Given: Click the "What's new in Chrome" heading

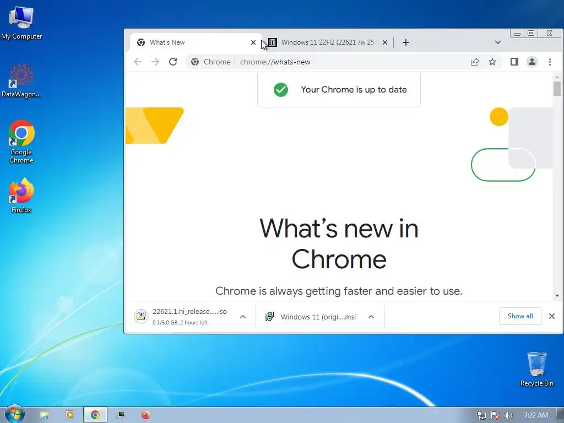Looking at the screenshot, I should 339,243.
